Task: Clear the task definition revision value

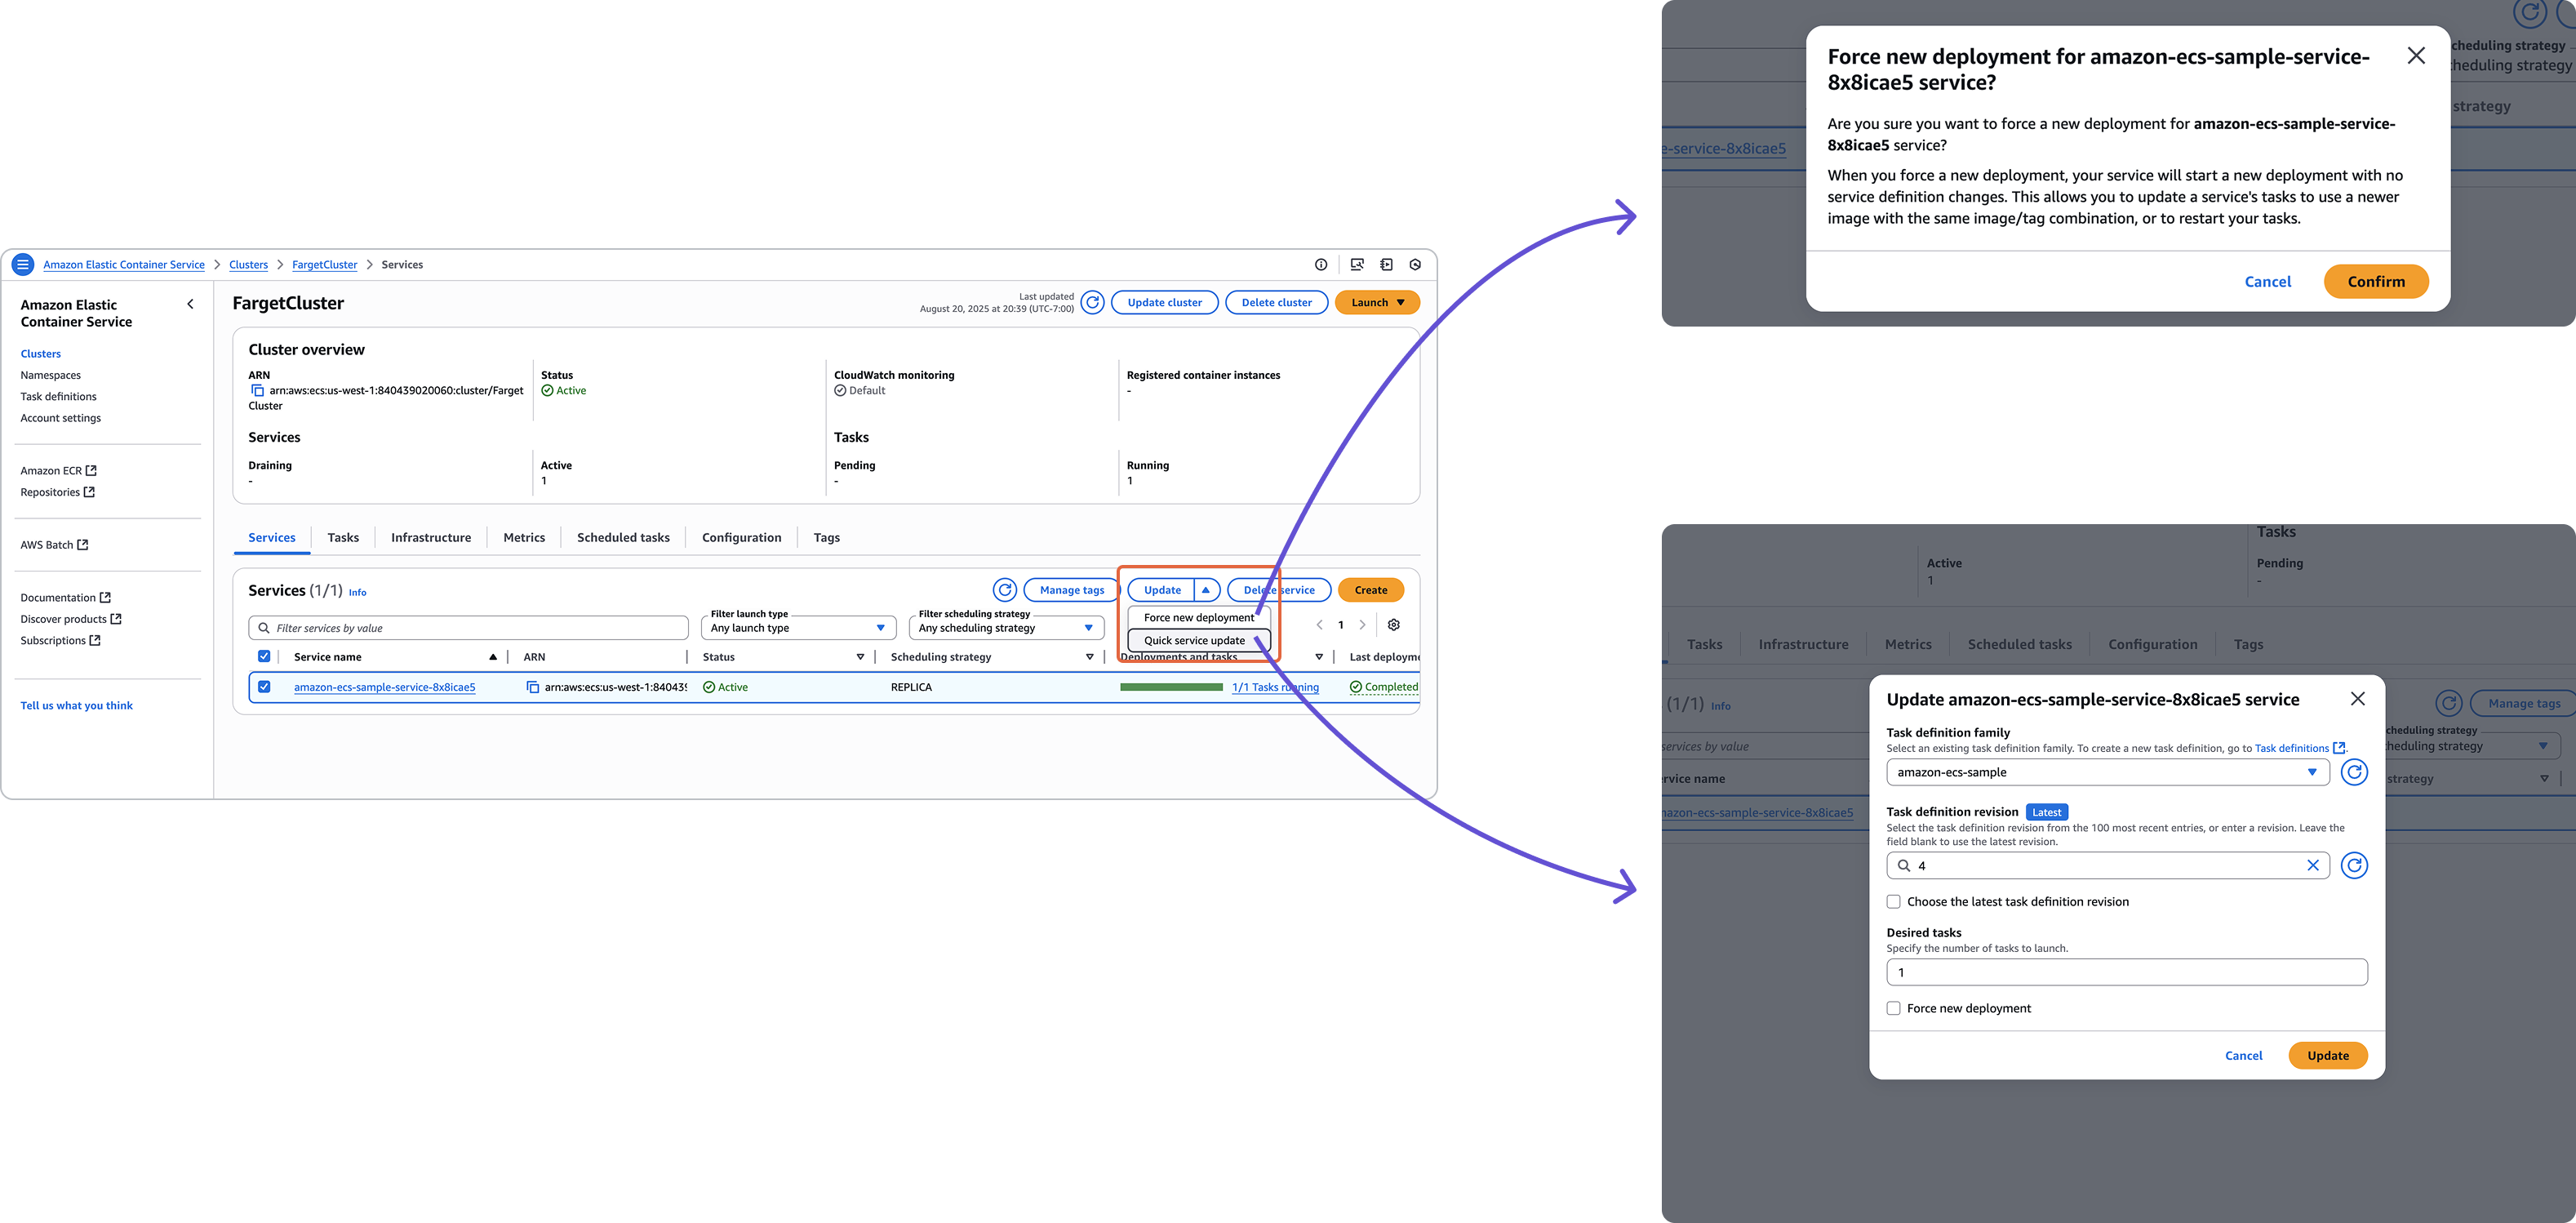Action: coord(2312,865)
